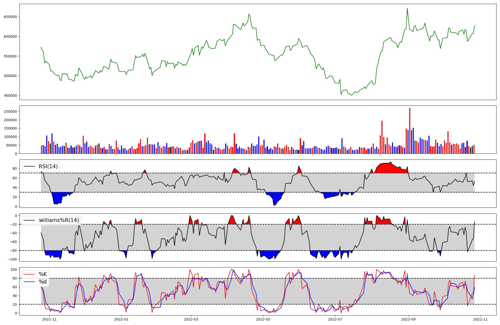Click the highest peak of the green price line

click(x=407, y=8)
